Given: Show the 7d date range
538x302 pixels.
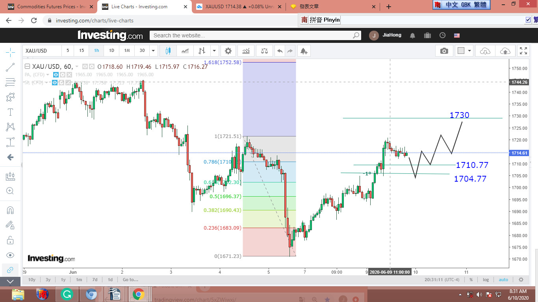Looking at the screenshot, I should pos(95,280).
